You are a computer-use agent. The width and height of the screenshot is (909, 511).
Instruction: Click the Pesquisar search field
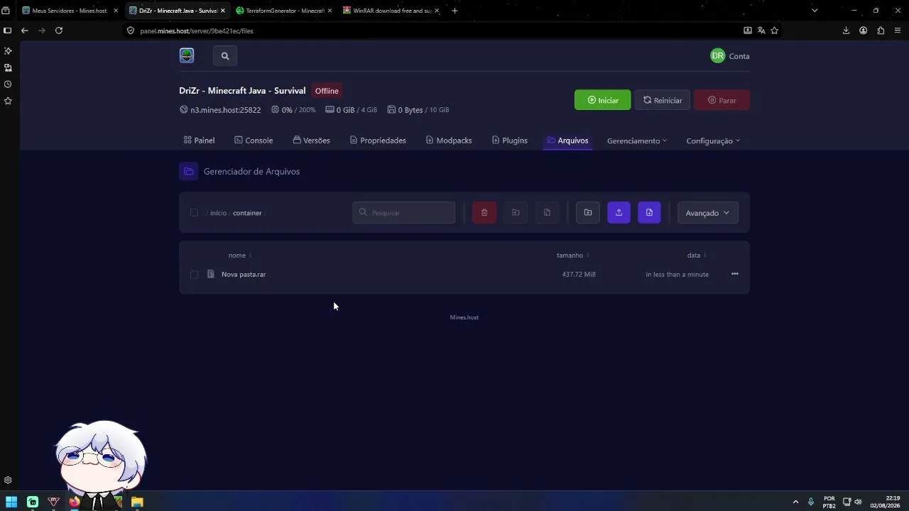tap(404, 213)
